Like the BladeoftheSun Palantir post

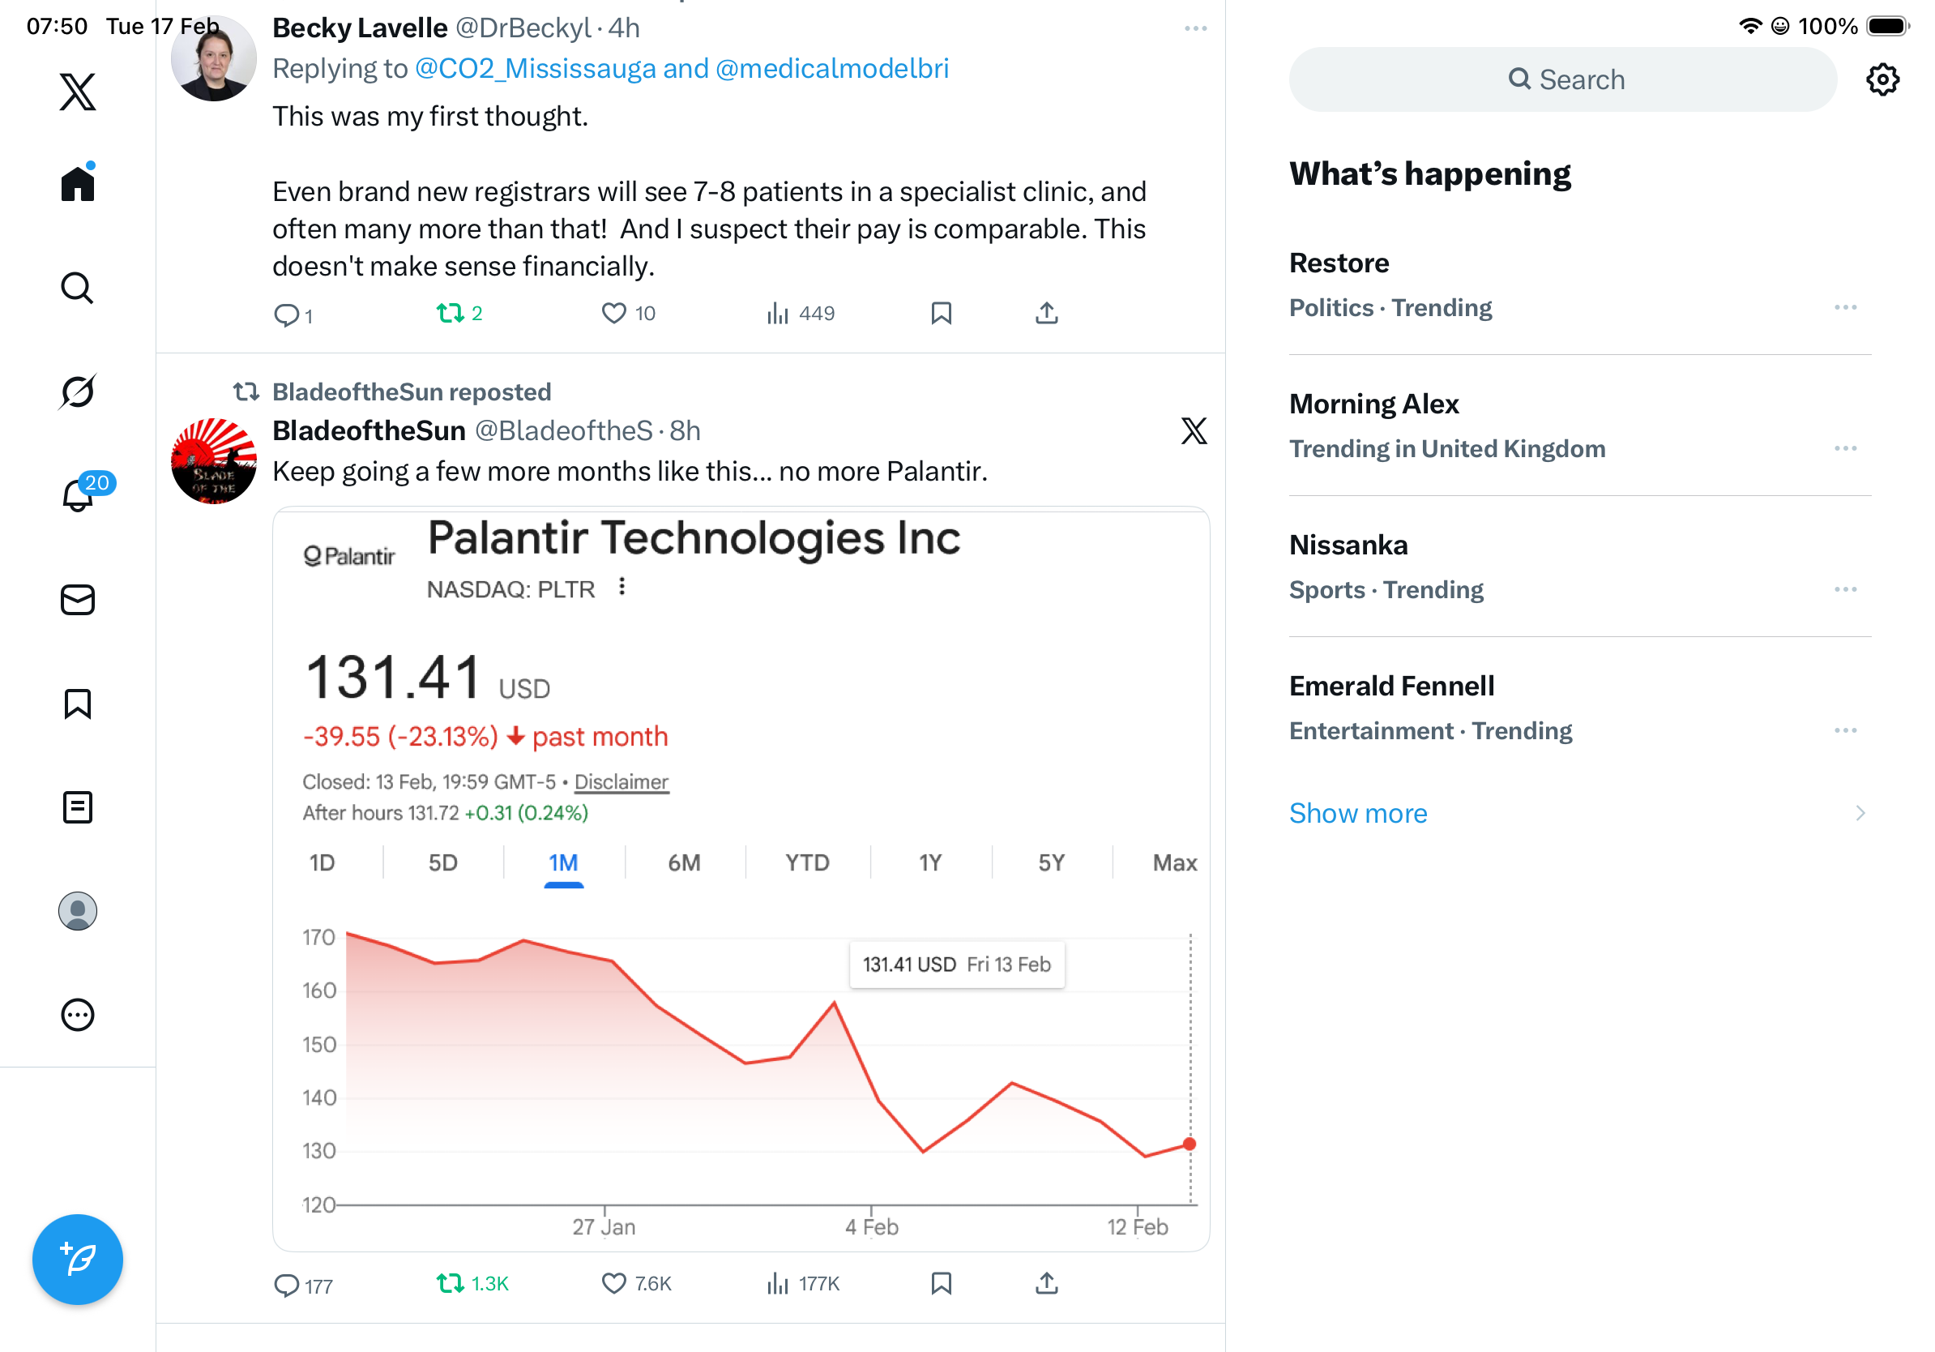613,1283
